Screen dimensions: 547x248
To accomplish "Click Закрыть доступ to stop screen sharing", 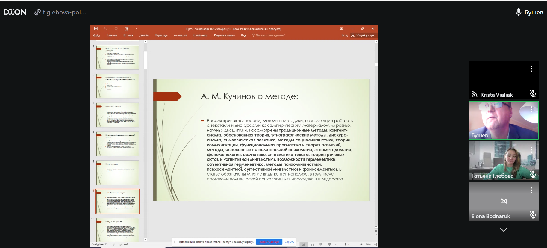I will pos(269,242).
